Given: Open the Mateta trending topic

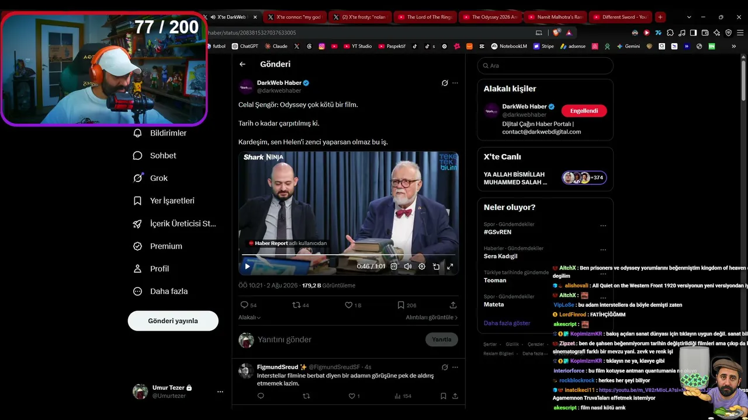Looking at the screenshot, I should point(494,304).
